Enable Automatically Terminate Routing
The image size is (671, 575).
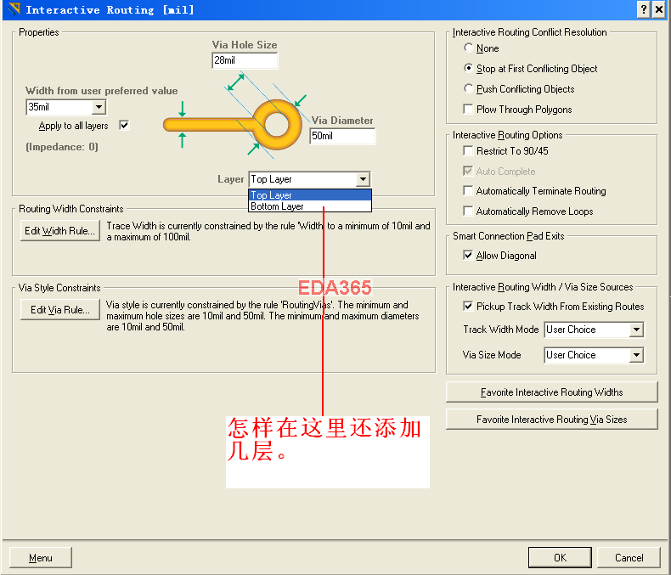(x=469, y=190)
